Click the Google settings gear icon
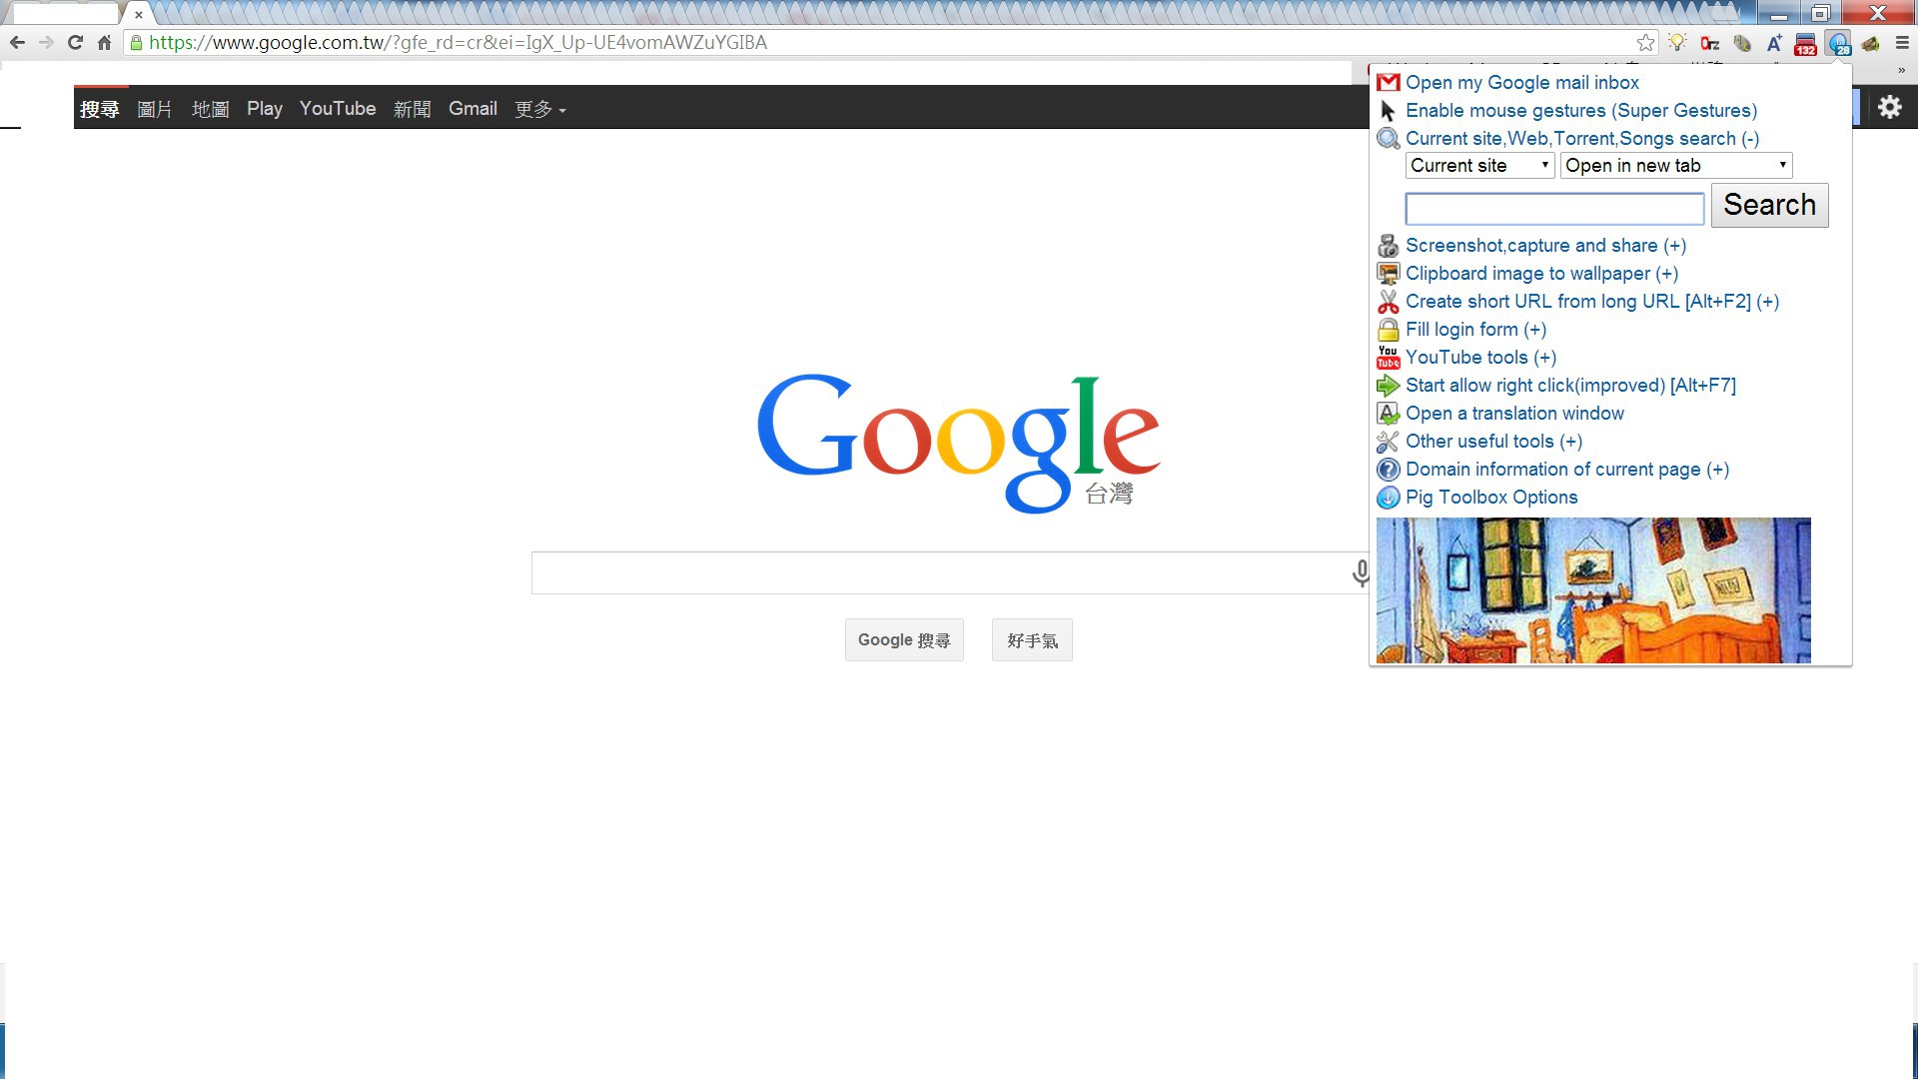Image resolution: width=1918 pixels, height=1079 pixels. coord(1889,107)
